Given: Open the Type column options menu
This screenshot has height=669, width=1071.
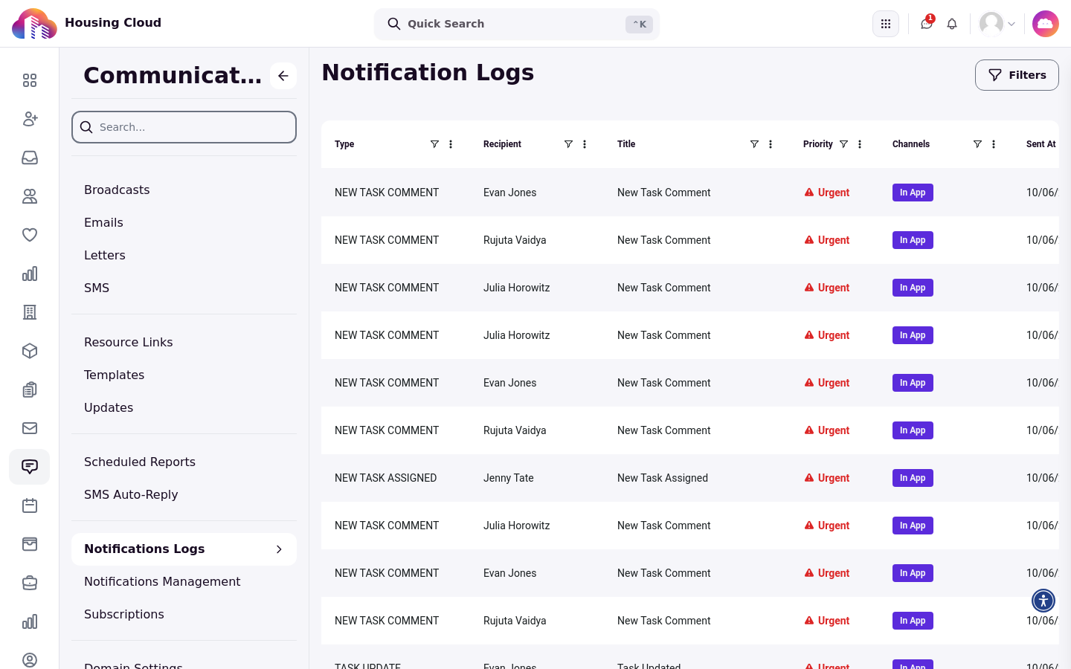Looking at the screenshot, I should pyautogui.click(x=451, y=144).
